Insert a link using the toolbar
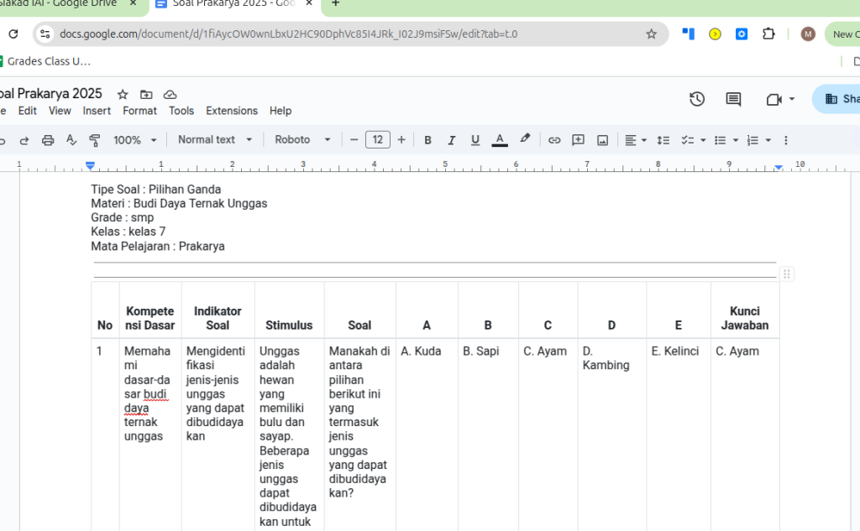Image resolution: width=860 pixels, height=531 pixels. pos(554,140)
